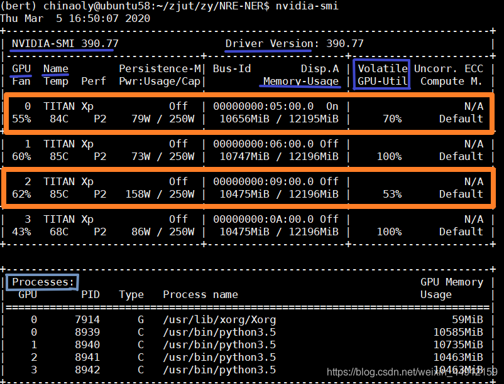The width and height of the screenshot is (504, 384).
Task: Click the PID '8941'
Action: (x=87, y=357)
